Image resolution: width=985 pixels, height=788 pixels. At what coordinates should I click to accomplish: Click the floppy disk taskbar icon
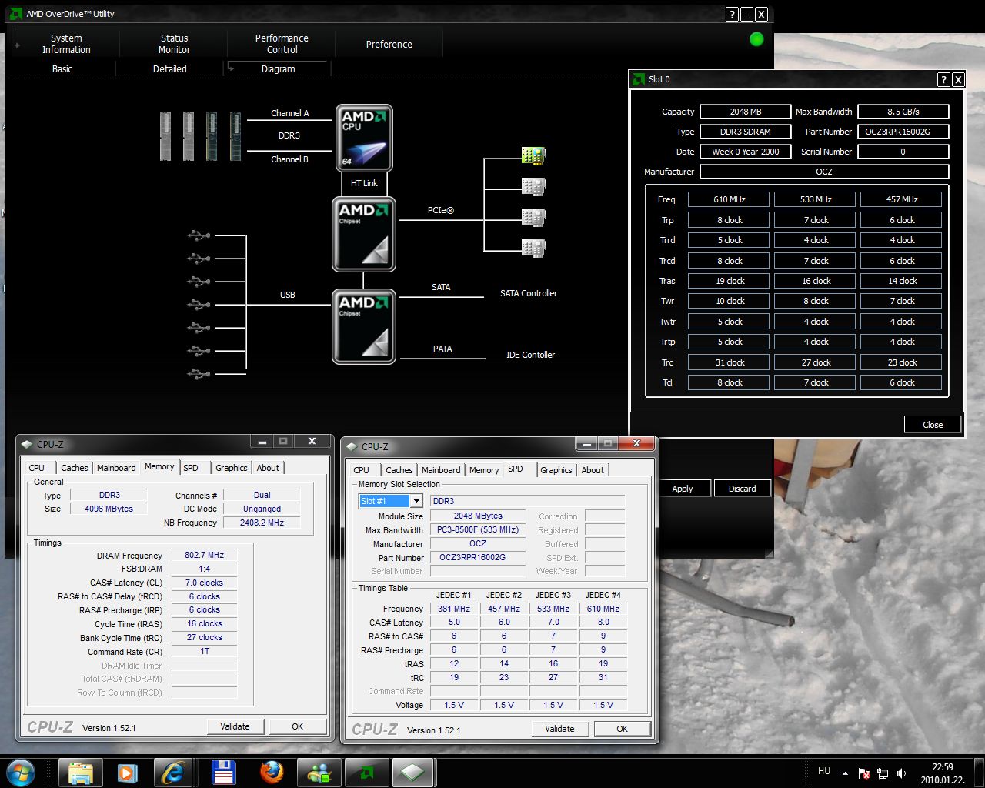point(224,772)
